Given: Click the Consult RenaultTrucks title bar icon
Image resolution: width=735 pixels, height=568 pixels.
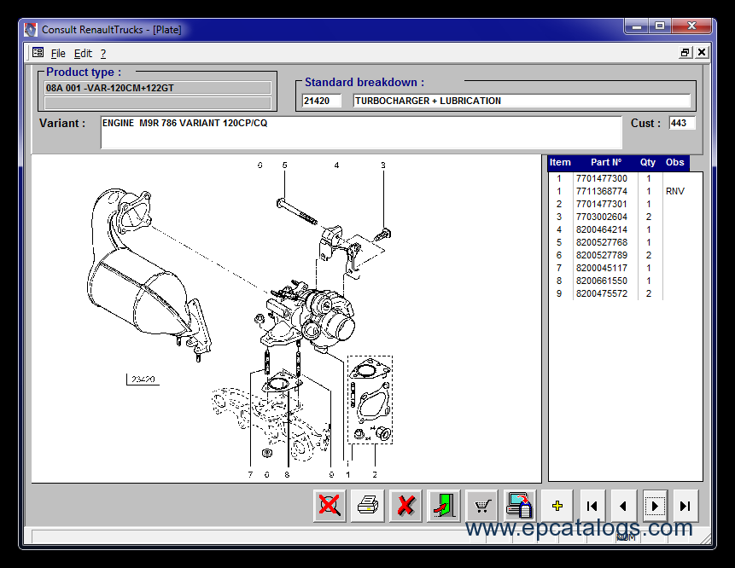Looking at the screenshot, I should point(31,30).
